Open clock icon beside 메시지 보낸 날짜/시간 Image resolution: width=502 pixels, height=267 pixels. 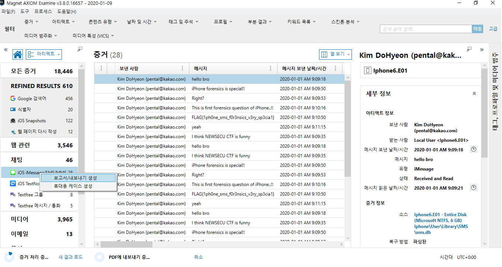(x=474, y=150)
